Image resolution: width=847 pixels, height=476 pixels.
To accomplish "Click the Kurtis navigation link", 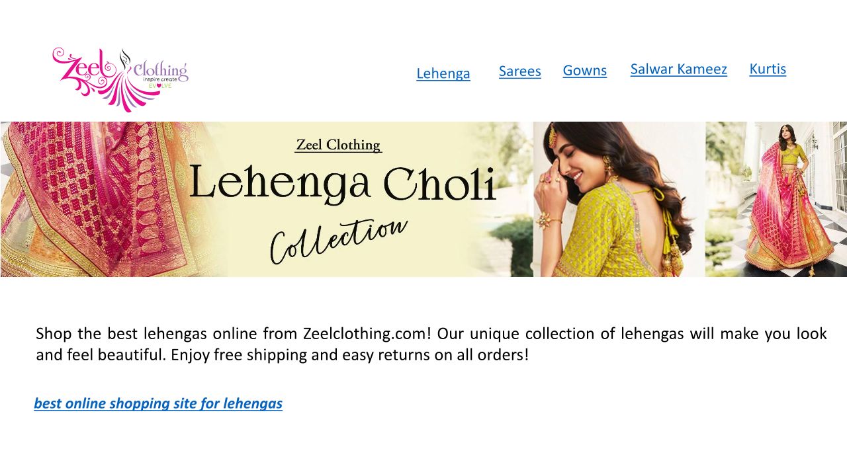I will click(x=768, y=69).
